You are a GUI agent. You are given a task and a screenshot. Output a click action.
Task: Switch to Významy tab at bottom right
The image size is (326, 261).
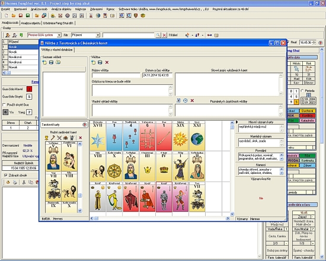[242, 219]
